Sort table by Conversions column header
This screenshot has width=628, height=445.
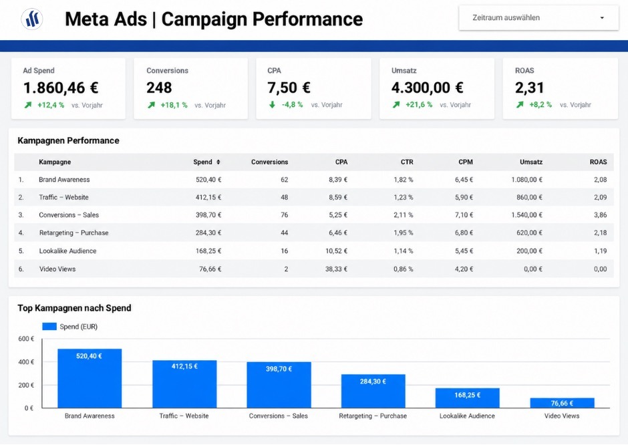click(x=269, y=162)
